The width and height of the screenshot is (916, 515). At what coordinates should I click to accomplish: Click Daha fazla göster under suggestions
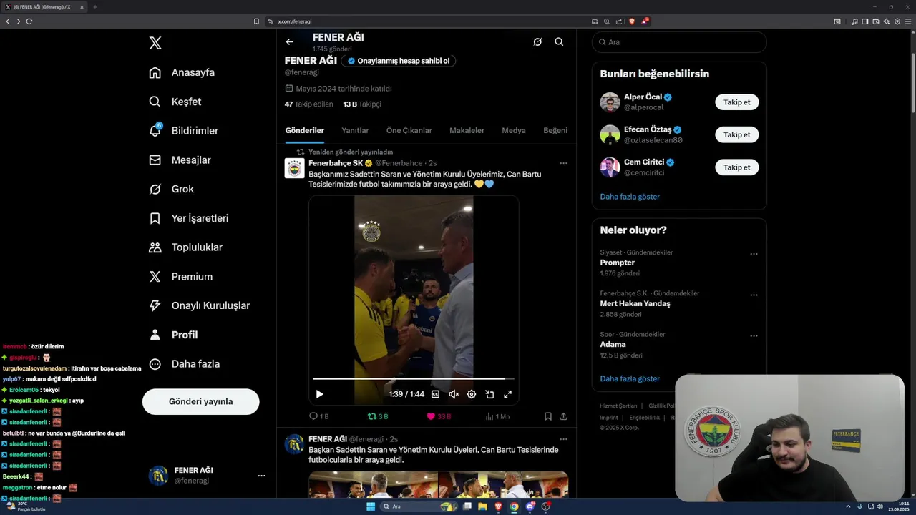point(630,197)
